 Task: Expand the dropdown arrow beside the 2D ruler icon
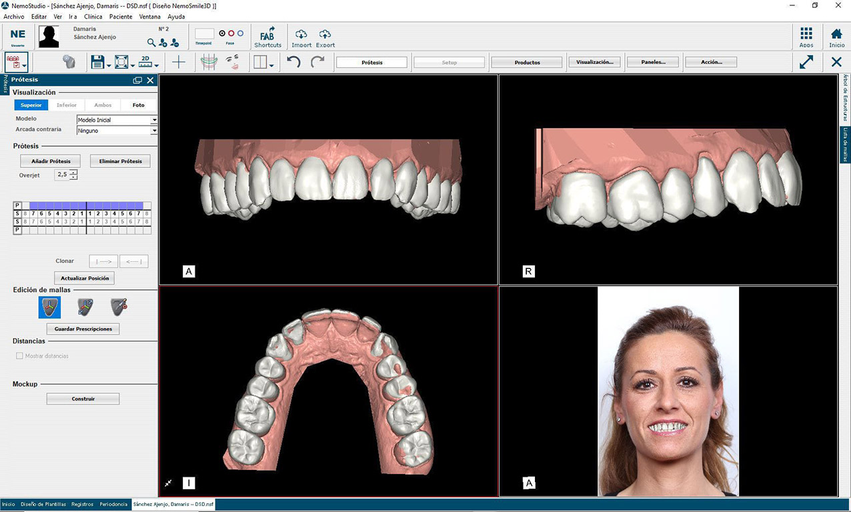[x=156, y=65]
